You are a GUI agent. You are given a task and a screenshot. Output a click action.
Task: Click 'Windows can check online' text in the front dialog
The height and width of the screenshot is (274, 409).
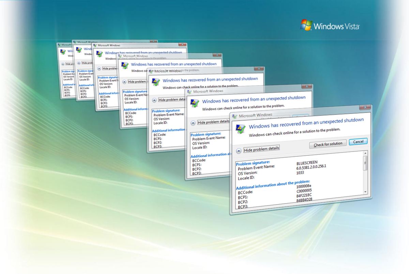click(294, 132)
